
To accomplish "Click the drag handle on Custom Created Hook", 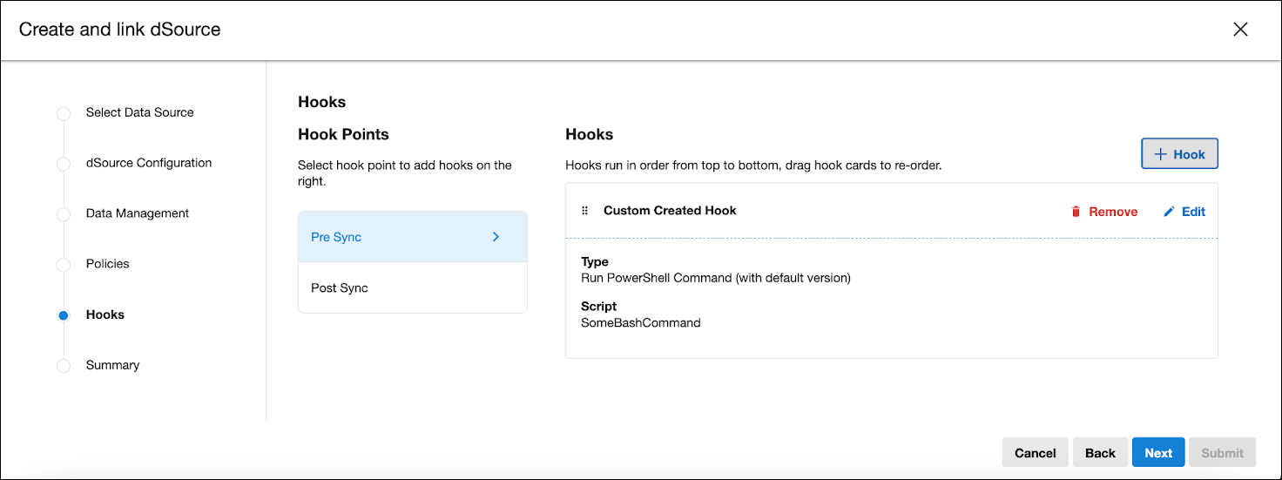I will pos(585,211).
